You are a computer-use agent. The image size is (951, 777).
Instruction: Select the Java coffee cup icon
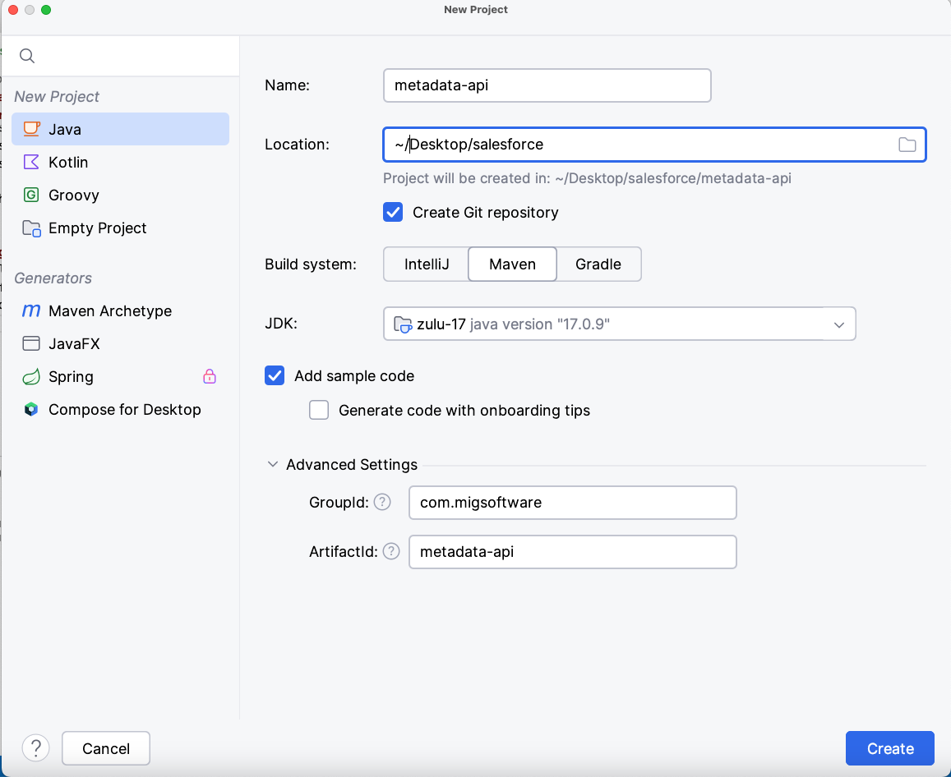tap(31, 129)
